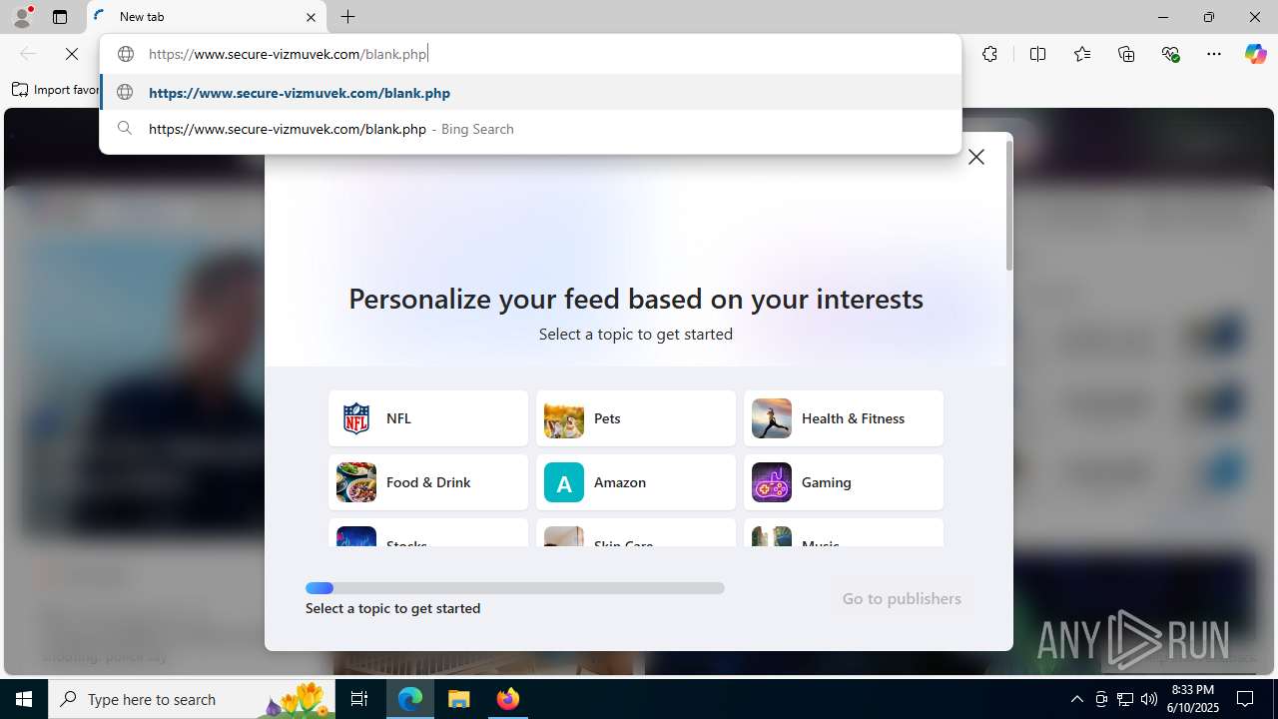The height and width of the screenshot is (719, 1278).
Task: Select the Pets topic card
Action: coord(636,418)
